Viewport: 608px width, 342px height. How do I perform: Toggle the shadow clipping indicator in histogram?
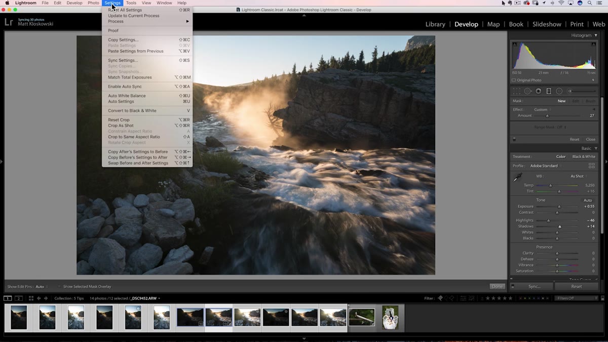pos(515,45)
